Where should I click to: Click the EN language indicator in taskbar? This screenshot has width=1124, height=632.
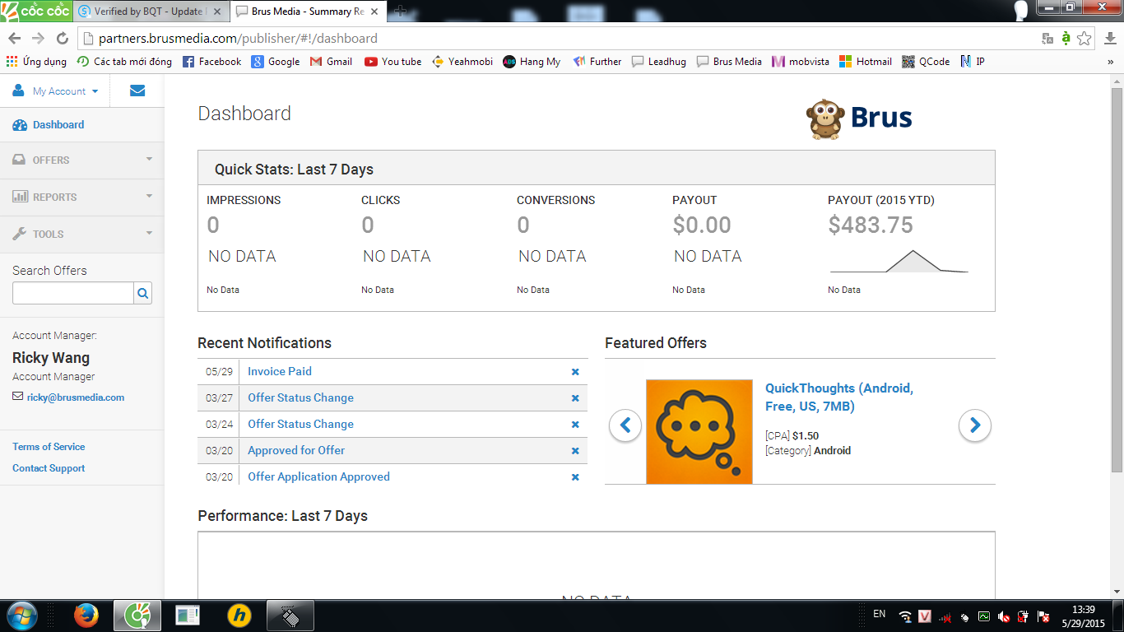pos(879,614)
